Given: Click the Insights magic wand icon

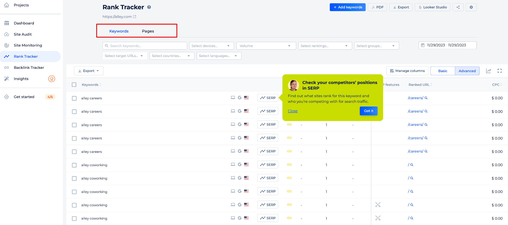Looking at the screenshot, I should [7, 79].
